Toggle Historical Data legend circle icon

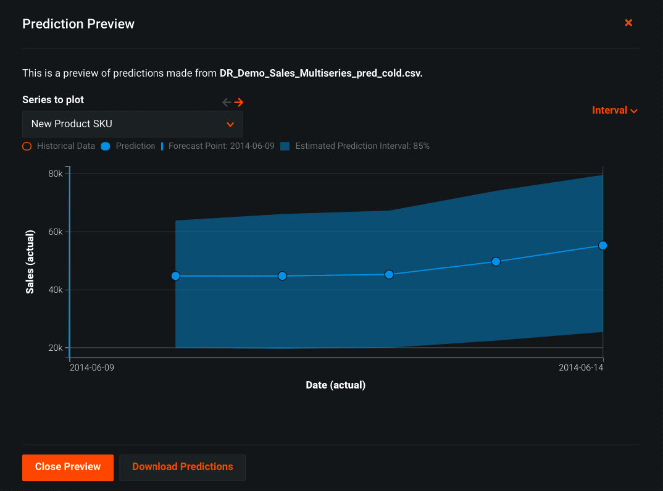[x=27, y=146]
